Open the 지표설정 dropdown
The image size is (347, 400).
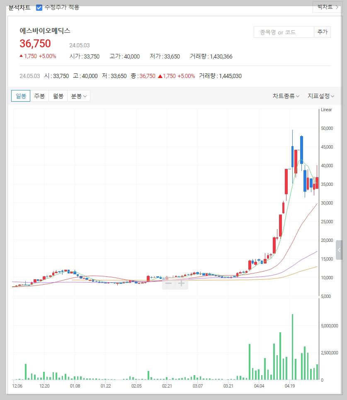pos(321,96)
